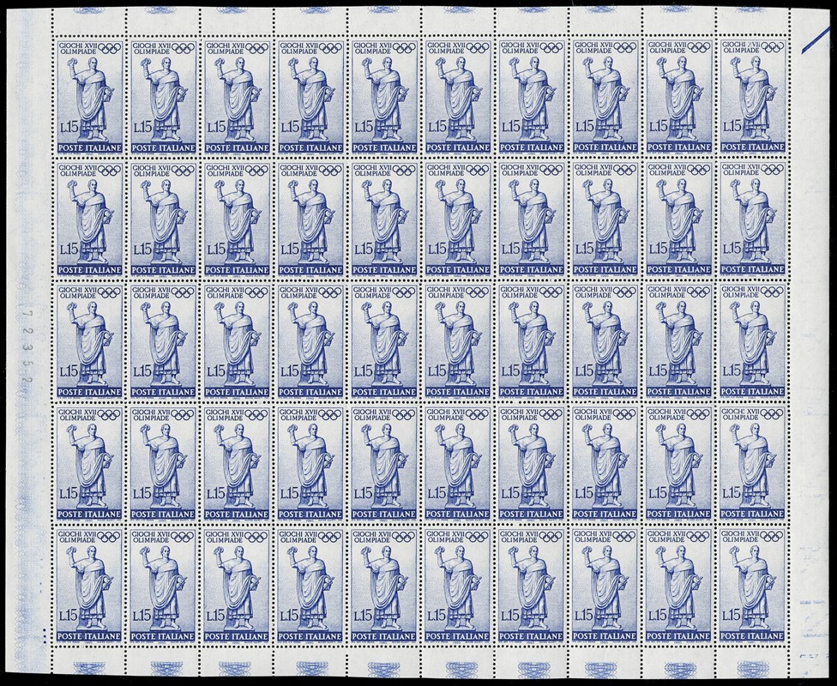This screenshot has height=686, width=837.
Task: Click Olympic rings on the top-right stamp
Action: point(772,47)
